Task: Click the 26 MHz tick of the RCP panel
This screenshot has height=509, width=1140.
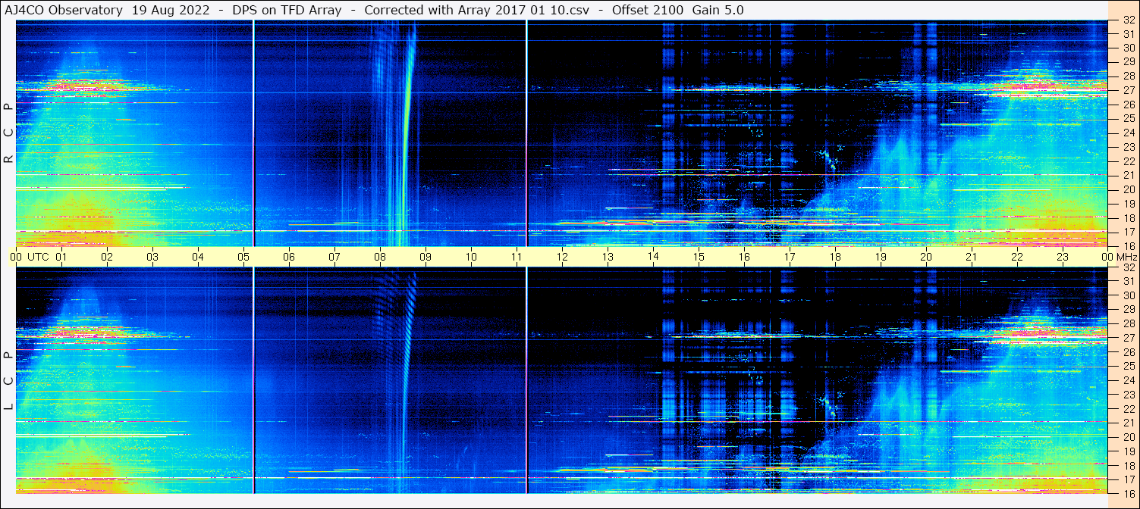Action: point(1128,105)
